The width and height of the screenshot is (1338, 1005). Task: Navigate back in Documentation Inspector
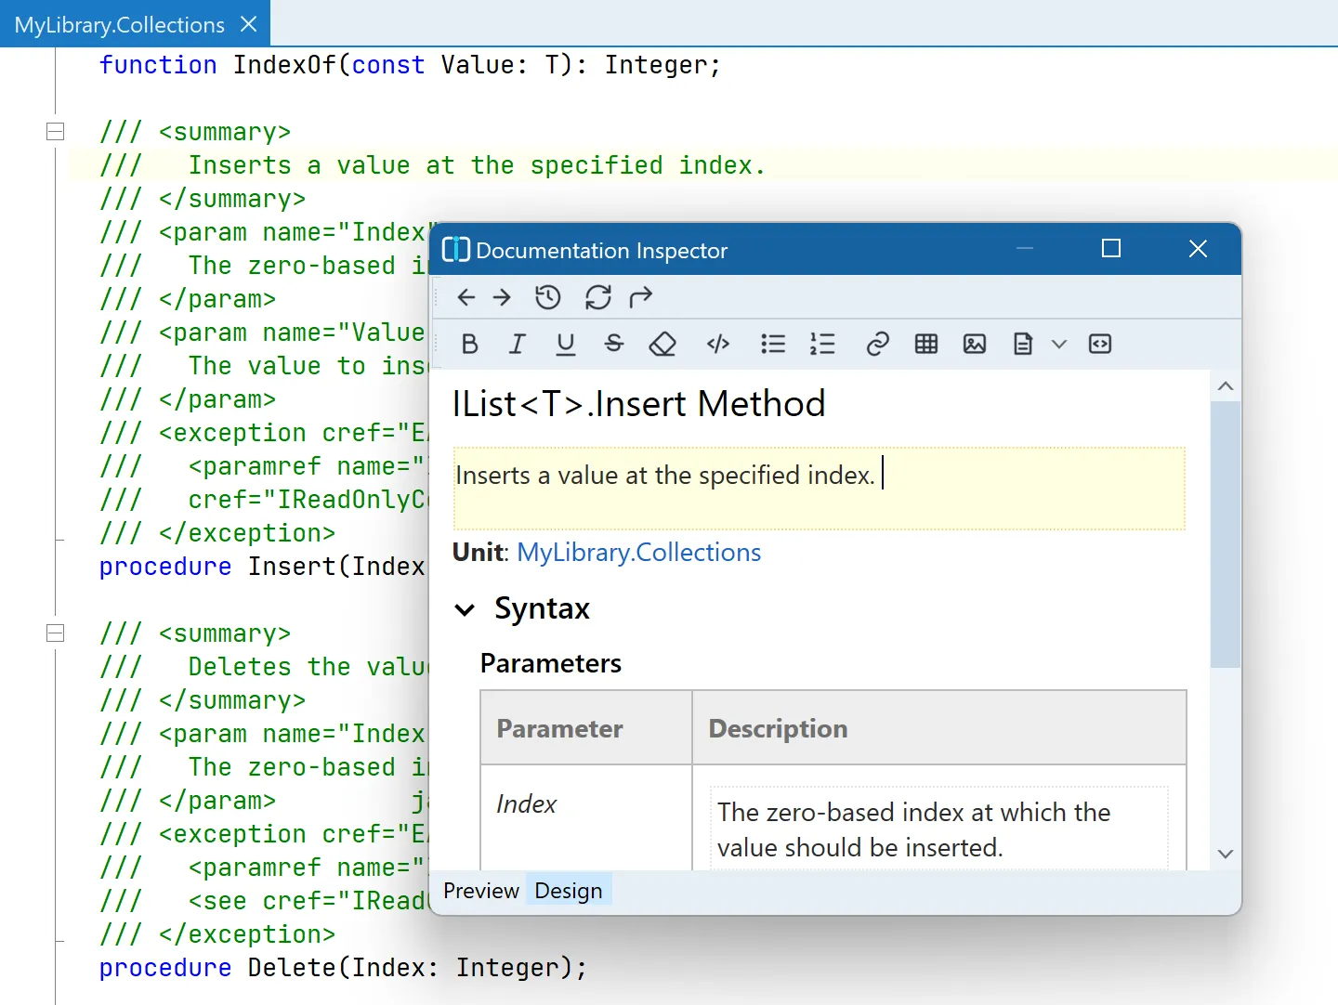[466, 297]
